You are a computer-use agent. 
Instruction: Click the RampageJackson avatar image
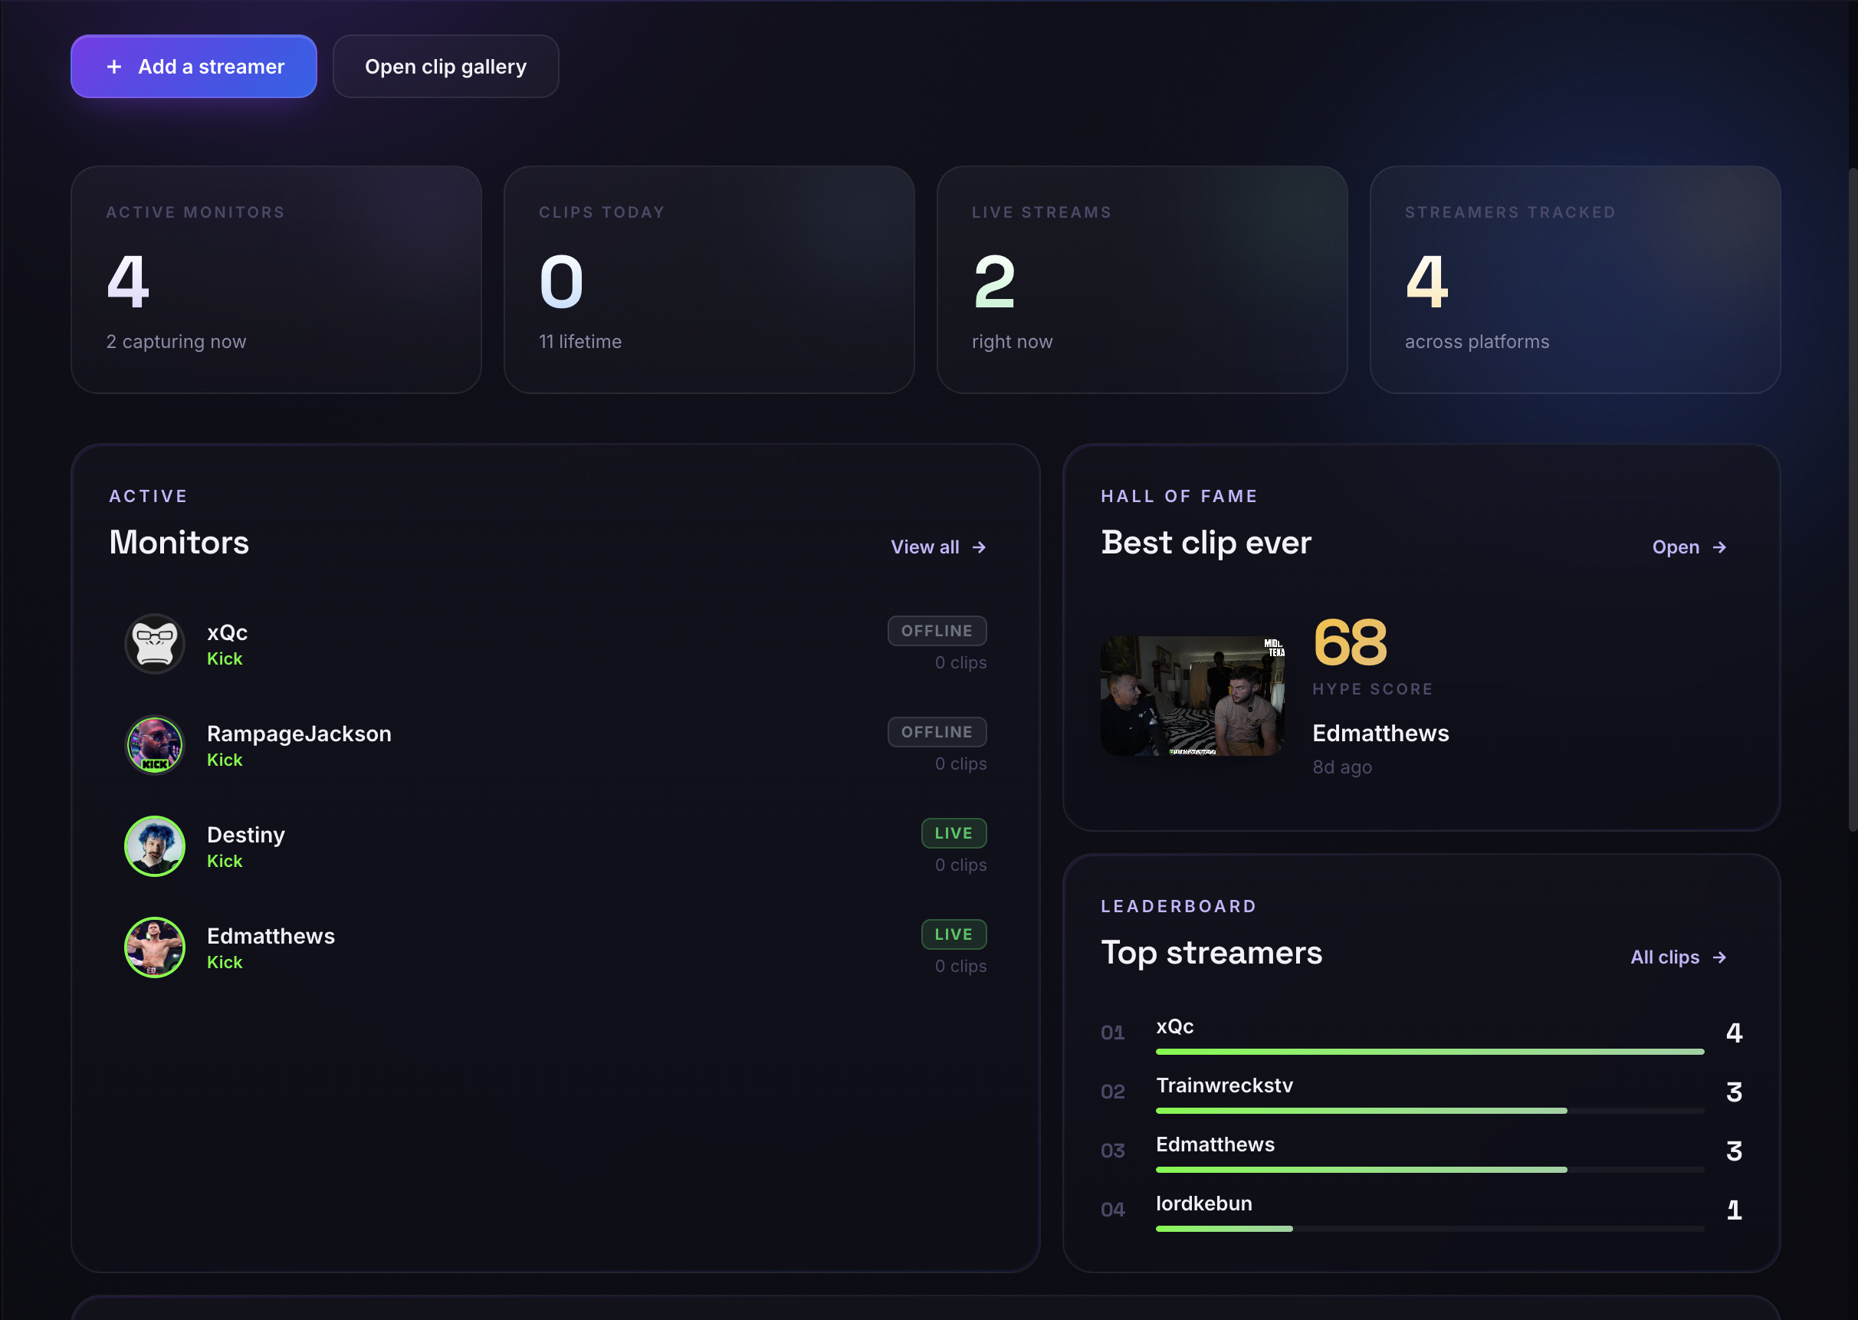click(154, 744)
